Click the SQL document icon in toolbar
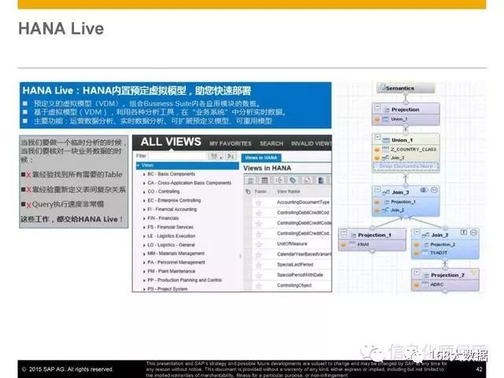This screenshot has height=378, width=504. [x=306, y=180]
